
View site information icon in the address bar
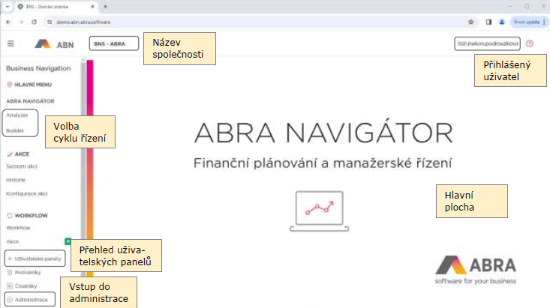pyautogui.click(x=50, y=22)
